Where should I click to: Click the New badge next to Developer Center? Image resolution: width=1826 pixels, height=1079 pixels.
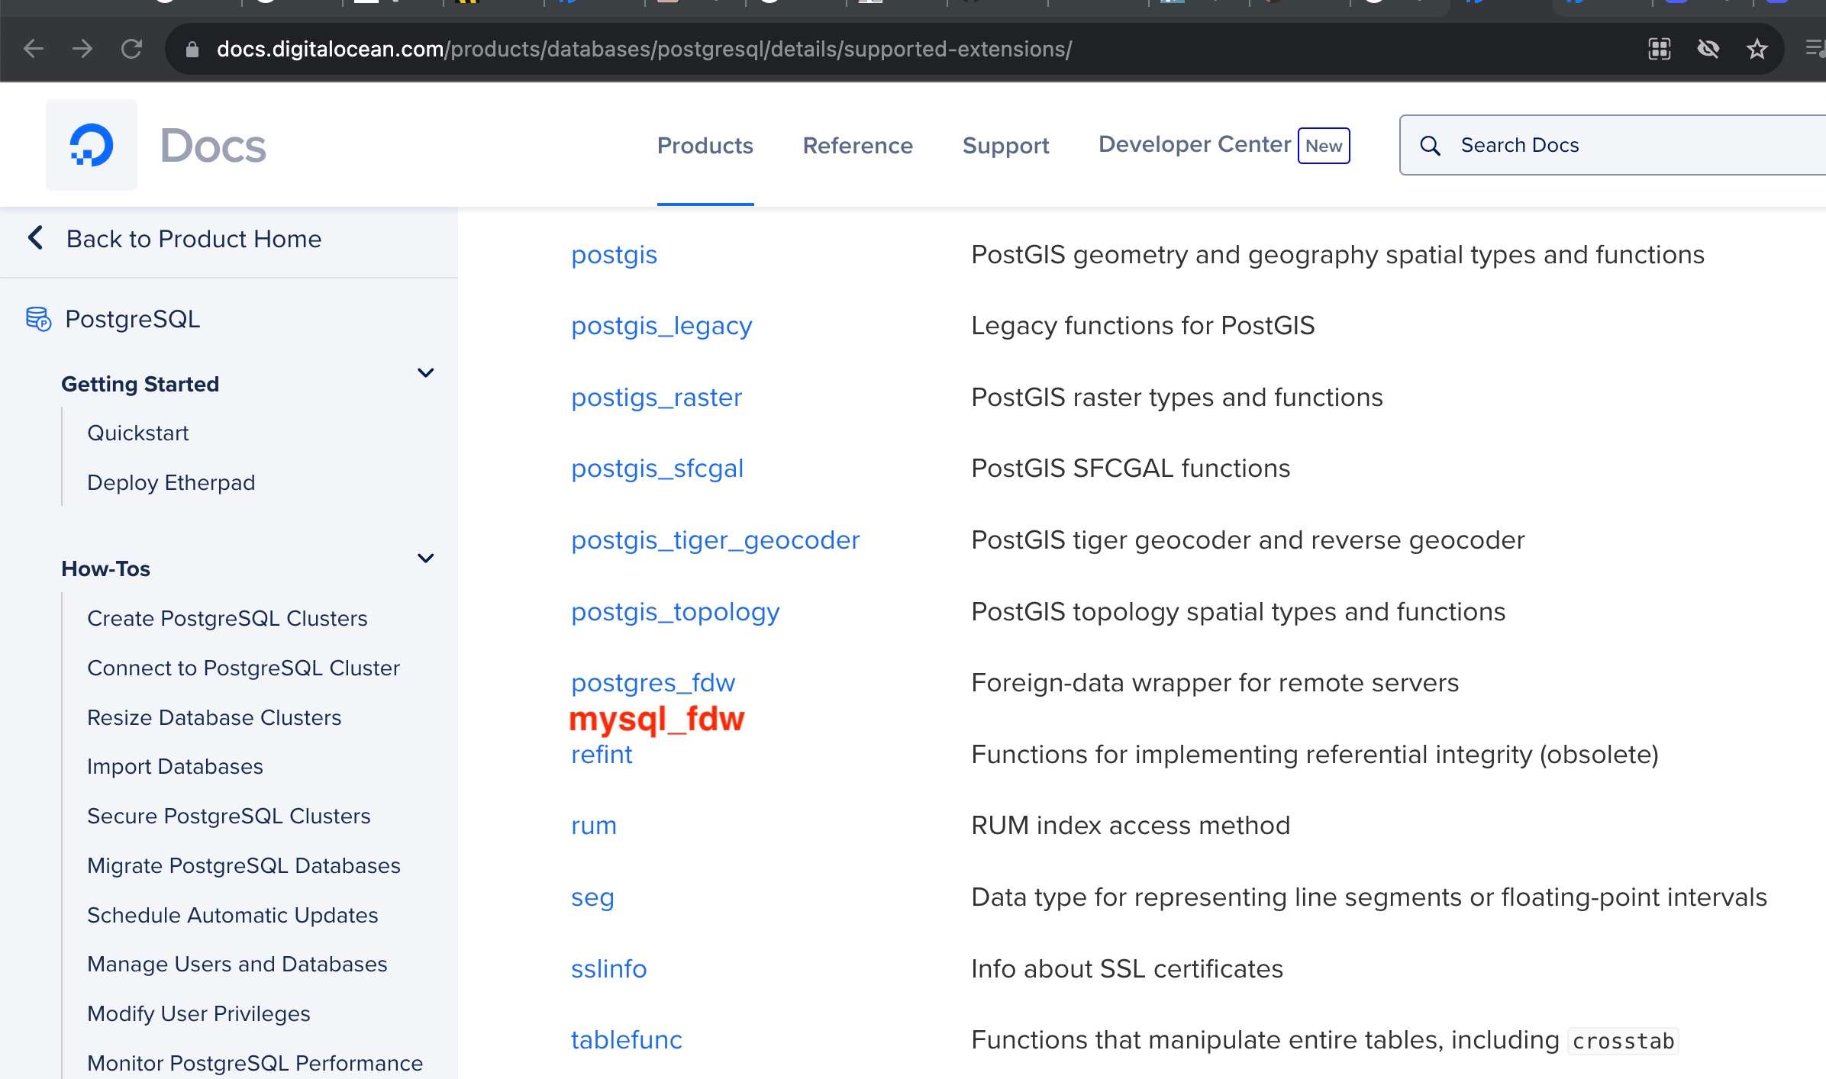[1324, 146]
